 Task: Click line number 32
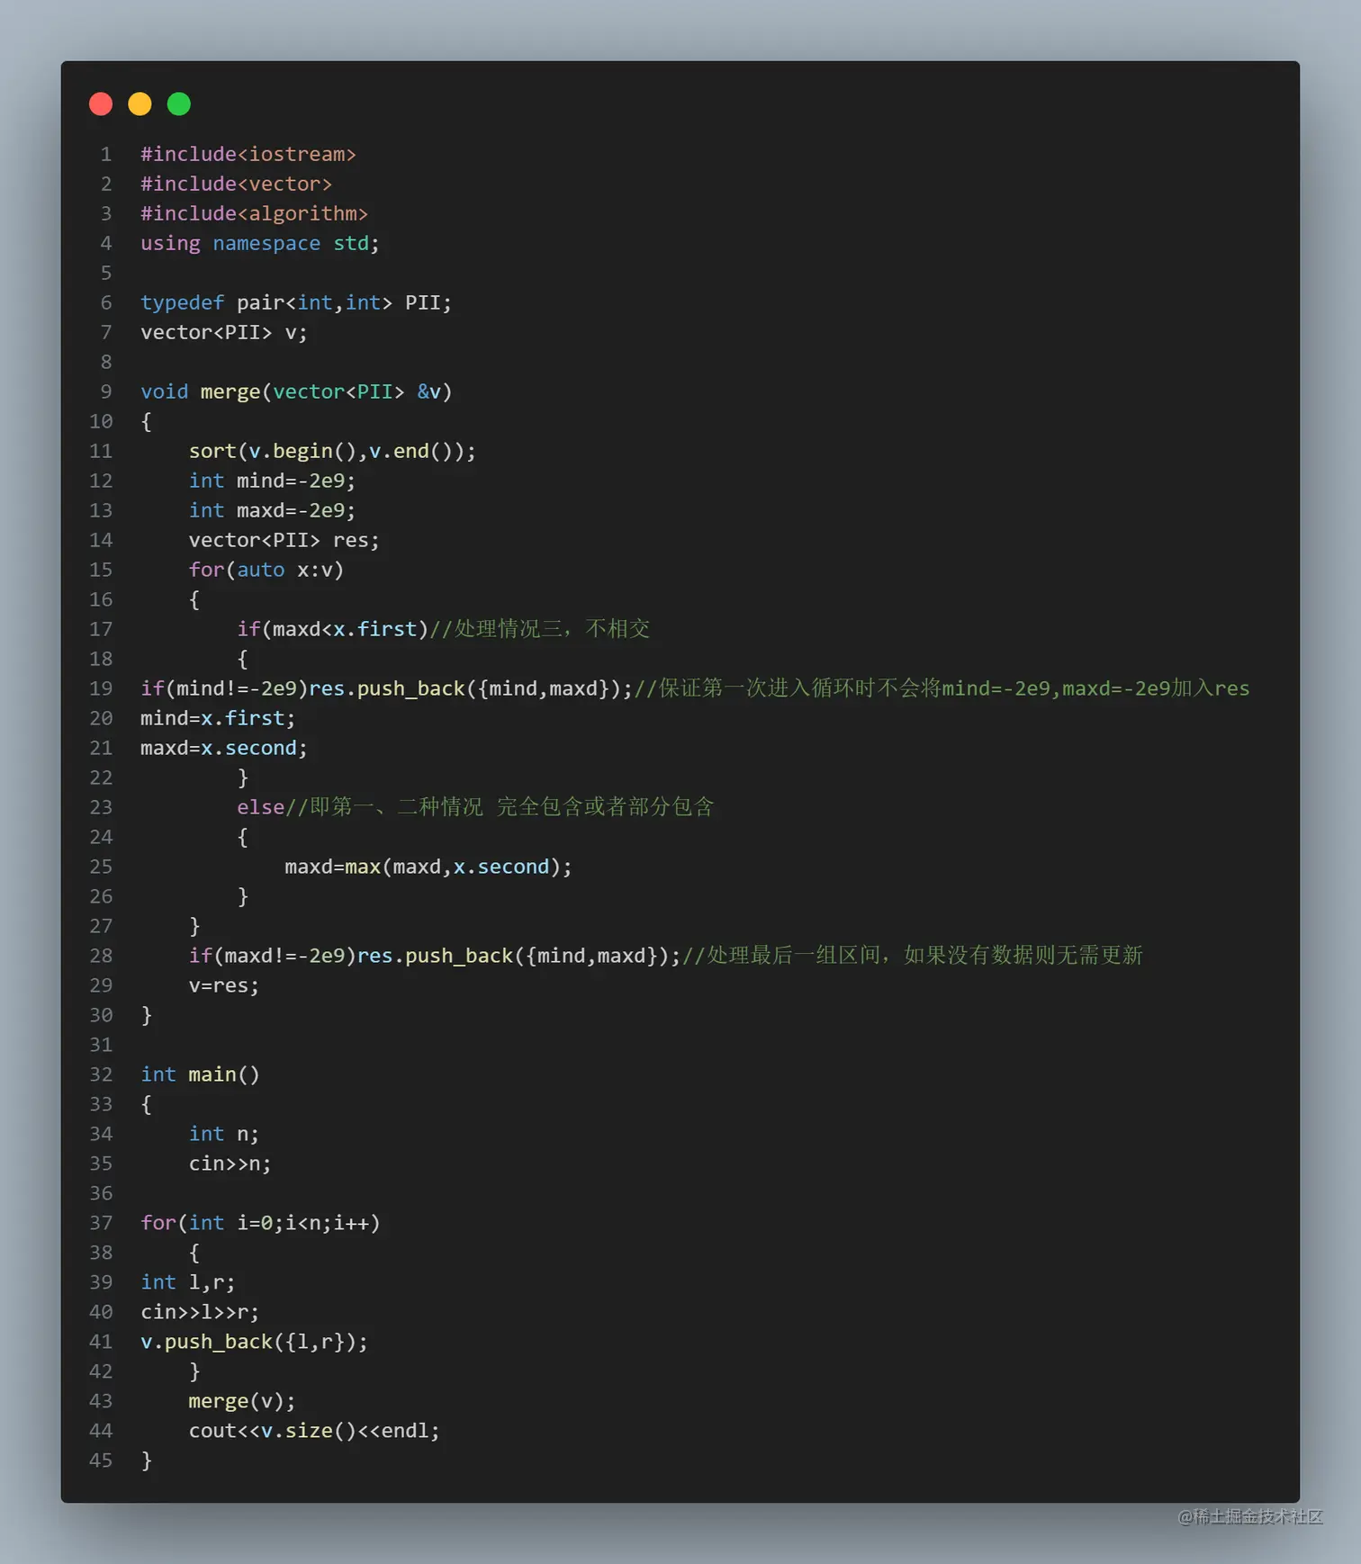101,1075
